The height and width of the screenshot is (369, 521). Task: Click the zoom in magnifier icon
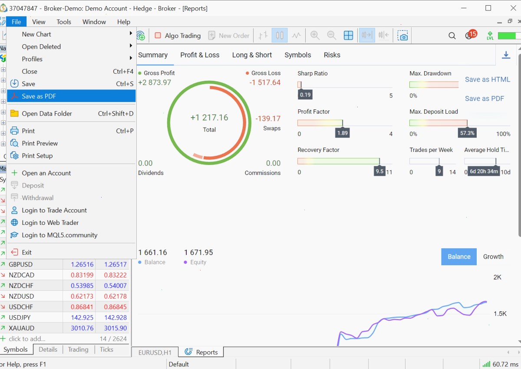coord(315,36)
